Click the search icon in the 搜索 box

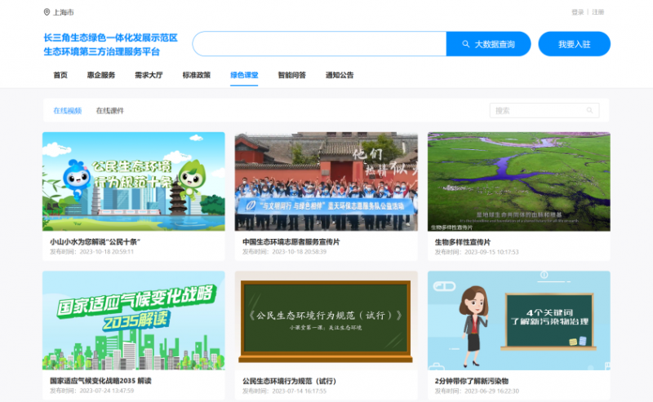coord(589,110)
